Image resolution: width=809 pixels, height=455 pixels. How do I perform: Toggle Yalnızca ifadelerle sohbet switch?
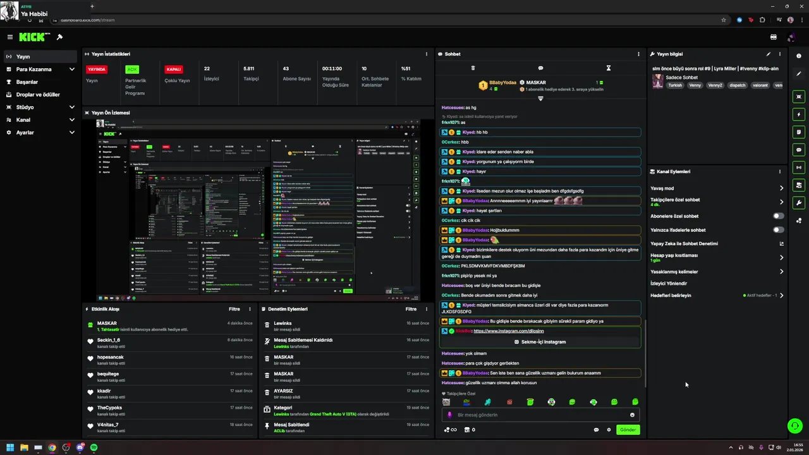pos(779,230)
